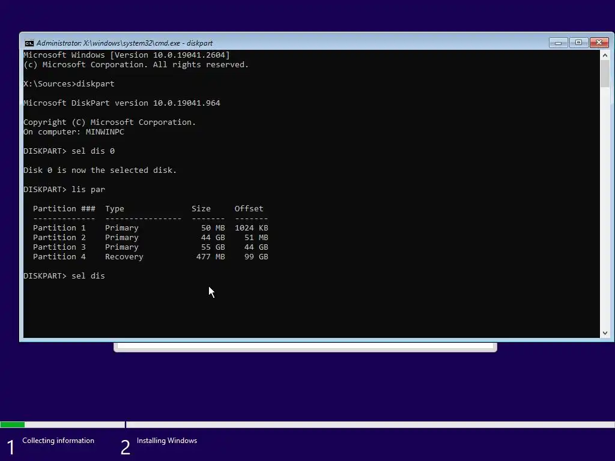
Task: Close the diskpart command window
Action: coord(599,43)
